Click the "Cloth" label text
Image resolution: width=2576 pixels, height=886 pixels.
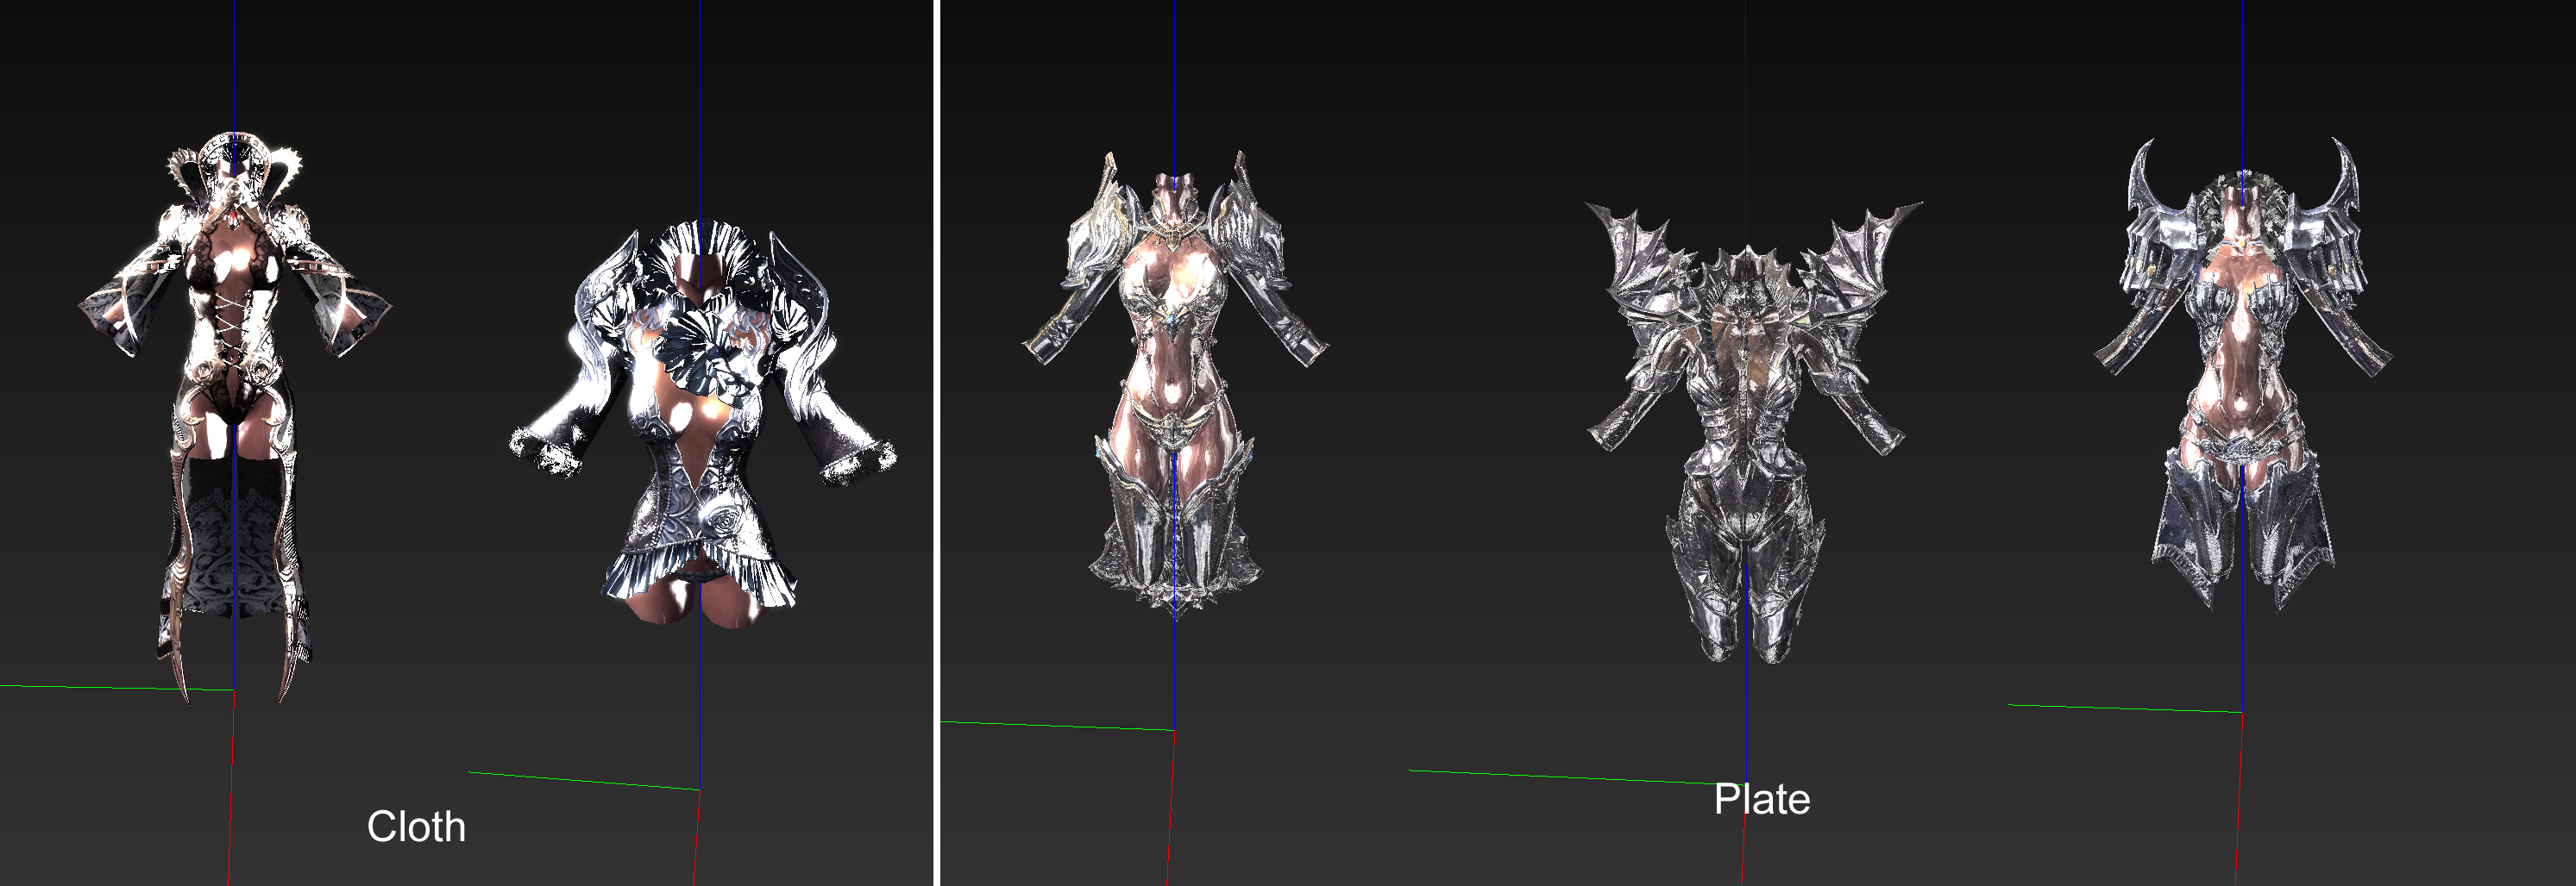(x=416, y=827)
